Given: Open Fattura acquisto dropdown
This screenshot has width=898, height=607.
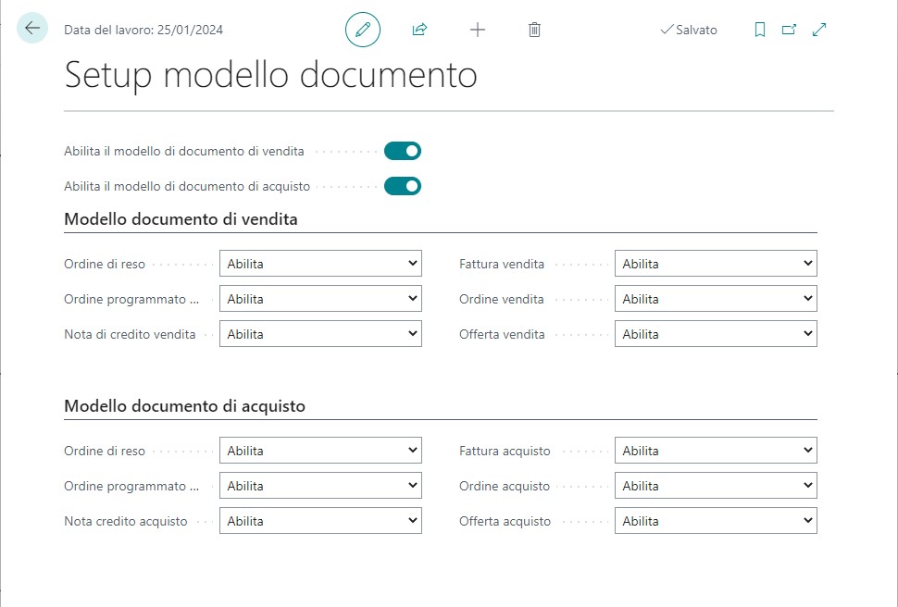Looking at the screenshot, I should [716, 451].
